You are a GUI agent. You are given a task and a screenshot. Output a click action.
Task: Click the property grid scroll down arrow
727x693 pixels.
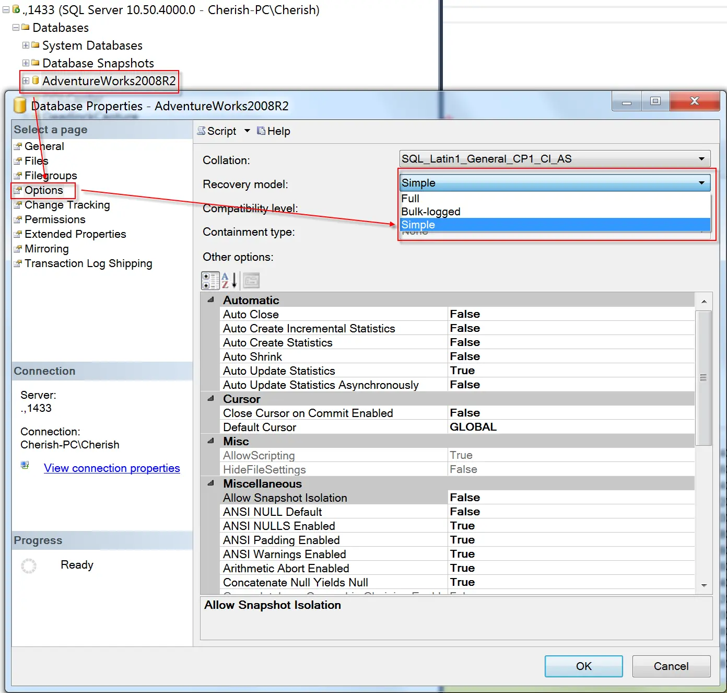click(703, 585)
